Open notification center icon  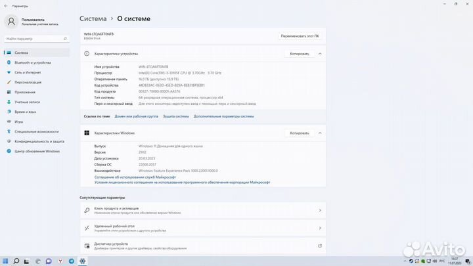click(467, 261)
